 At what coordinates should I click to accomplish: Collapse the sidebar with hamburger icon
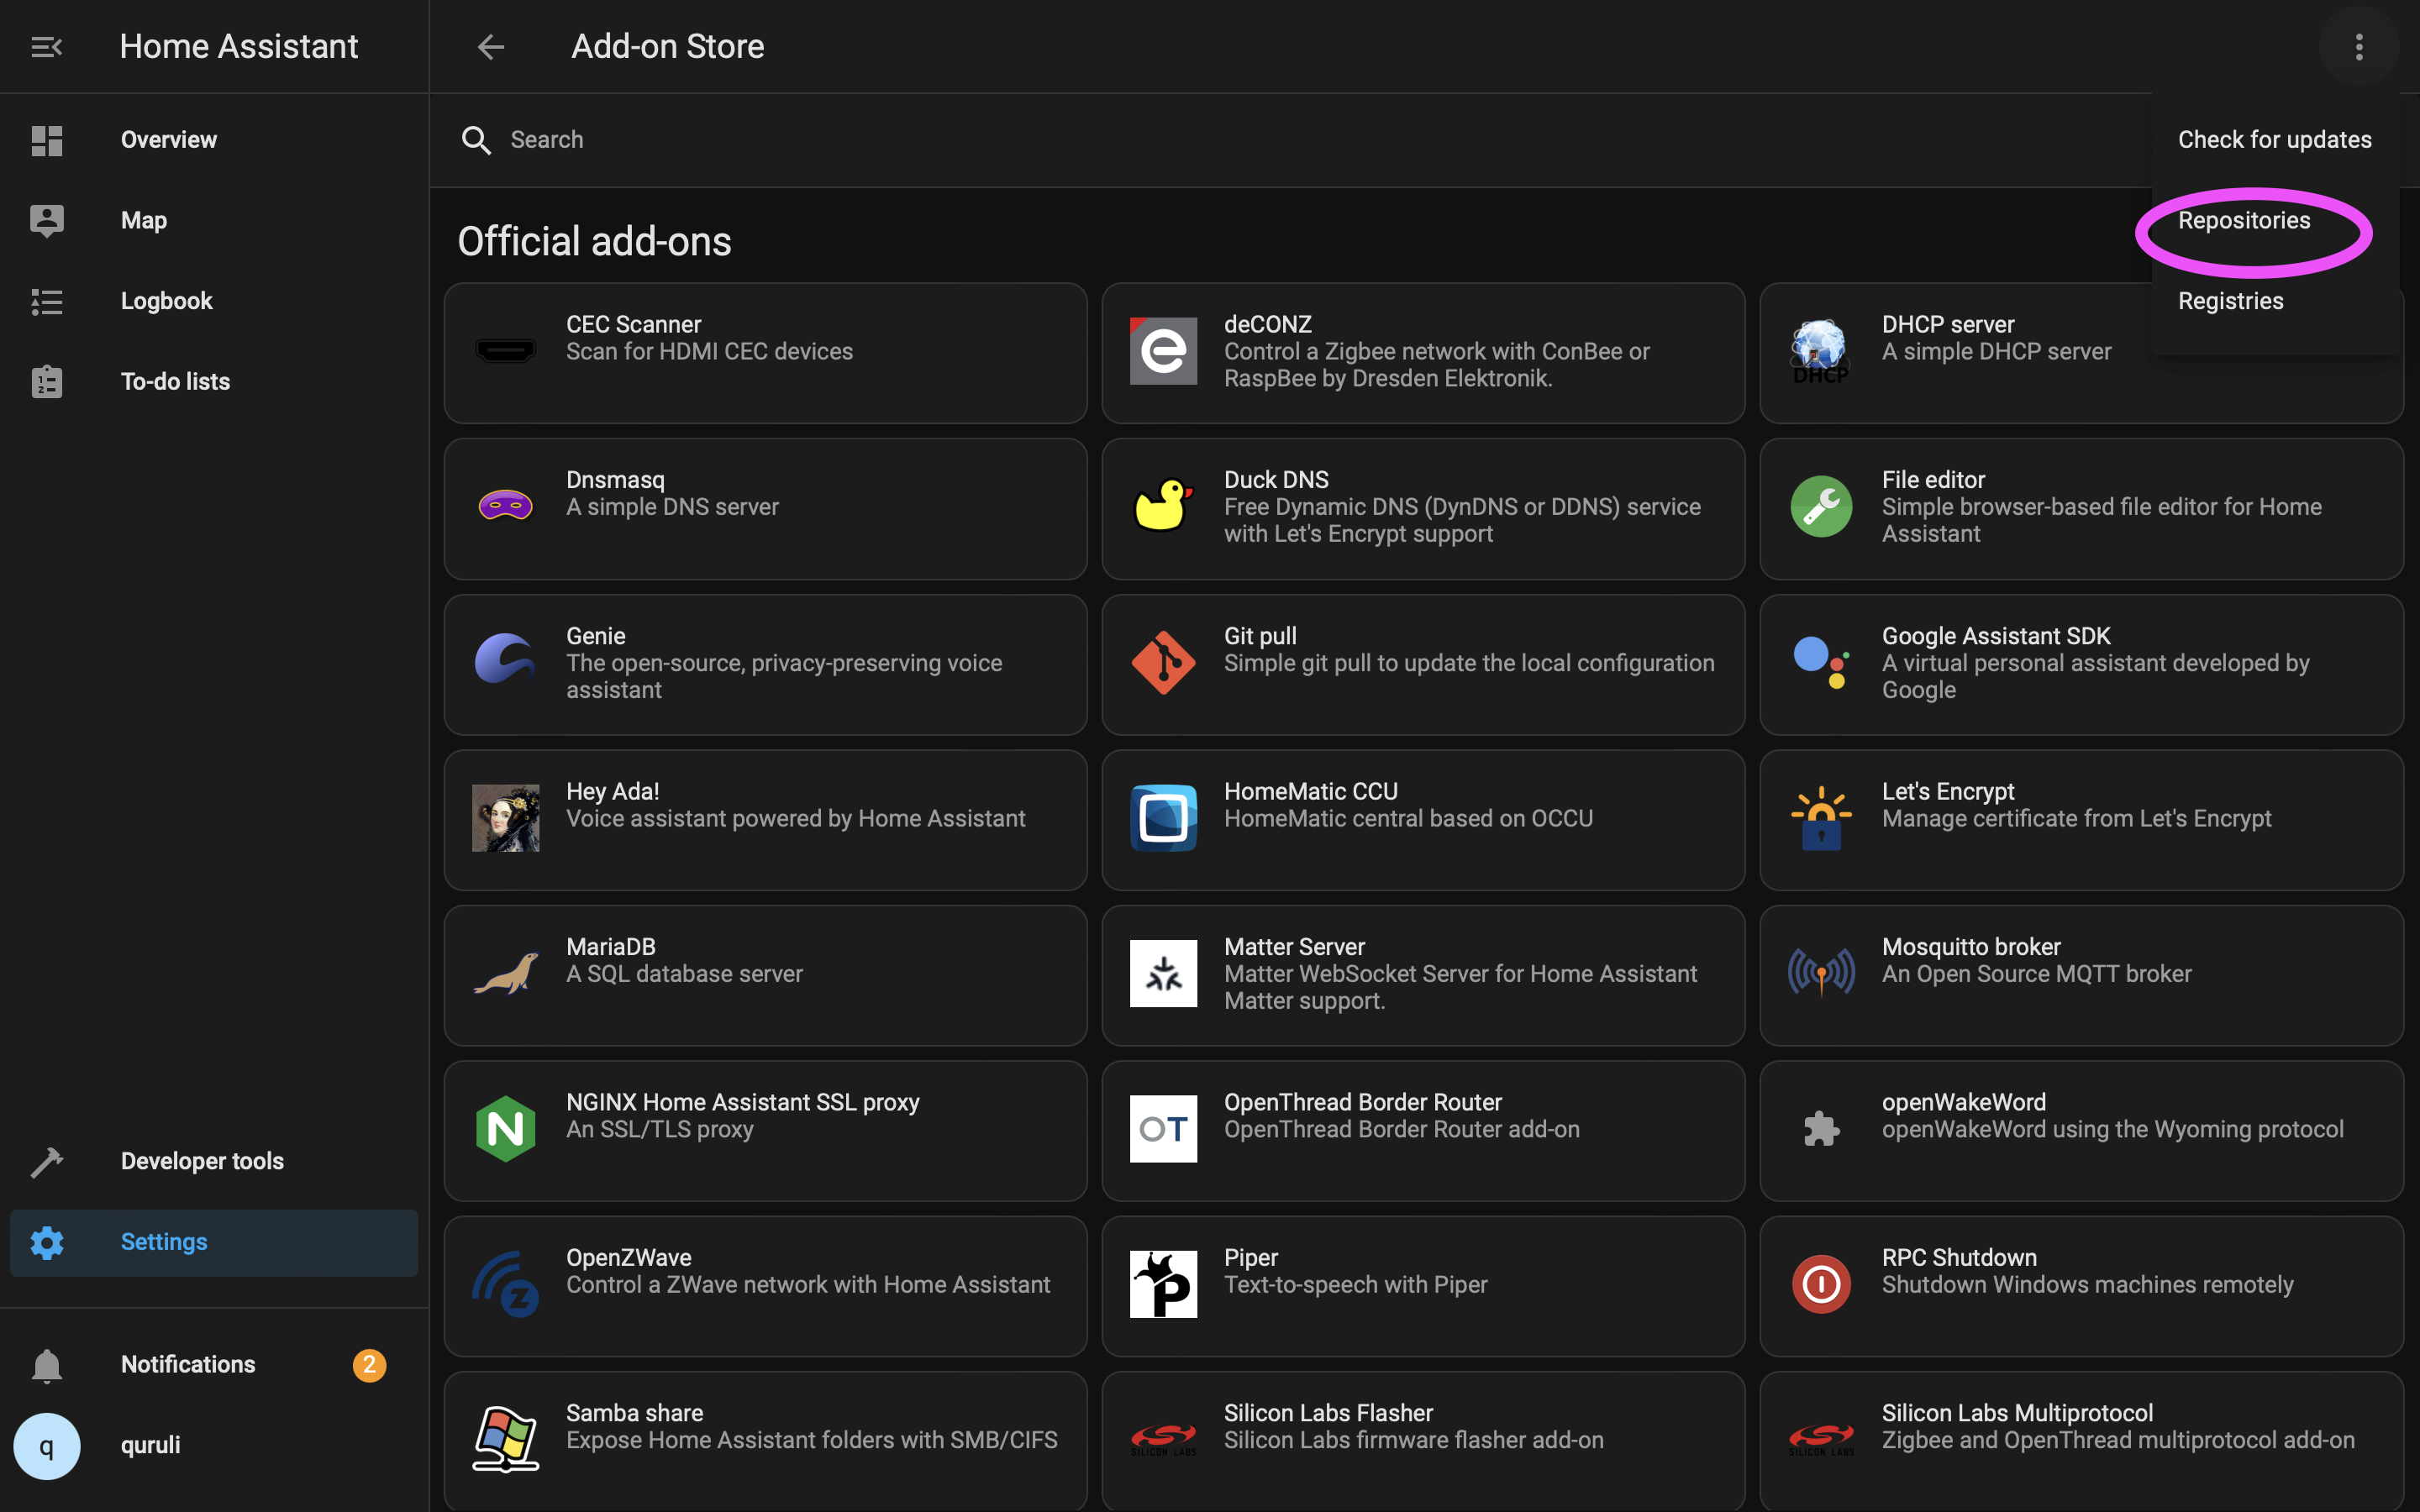46,47
